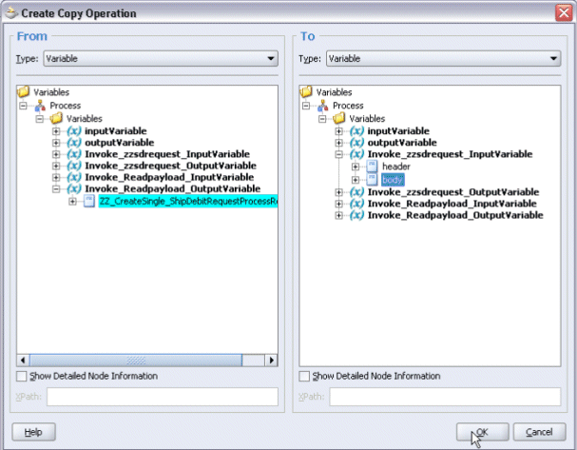Expand outputVariable in the From tree

tap(56, 143)
